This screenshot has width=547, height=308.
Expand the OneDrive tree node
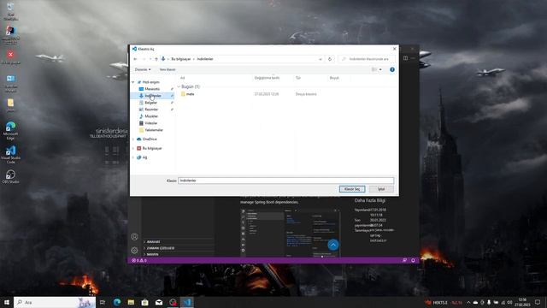(133, 139)
